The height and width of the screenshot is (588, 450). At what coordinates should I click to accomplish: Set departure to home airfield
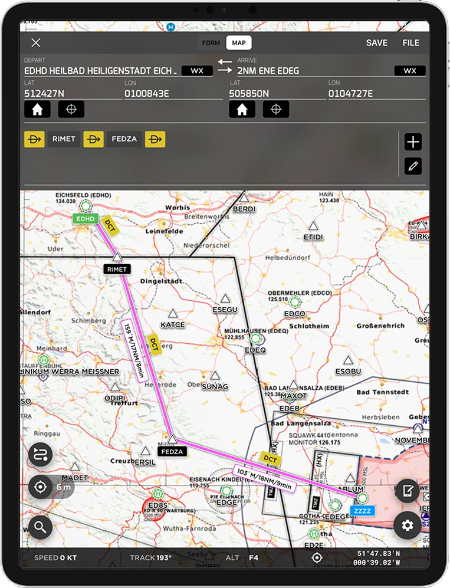(37, 110)
